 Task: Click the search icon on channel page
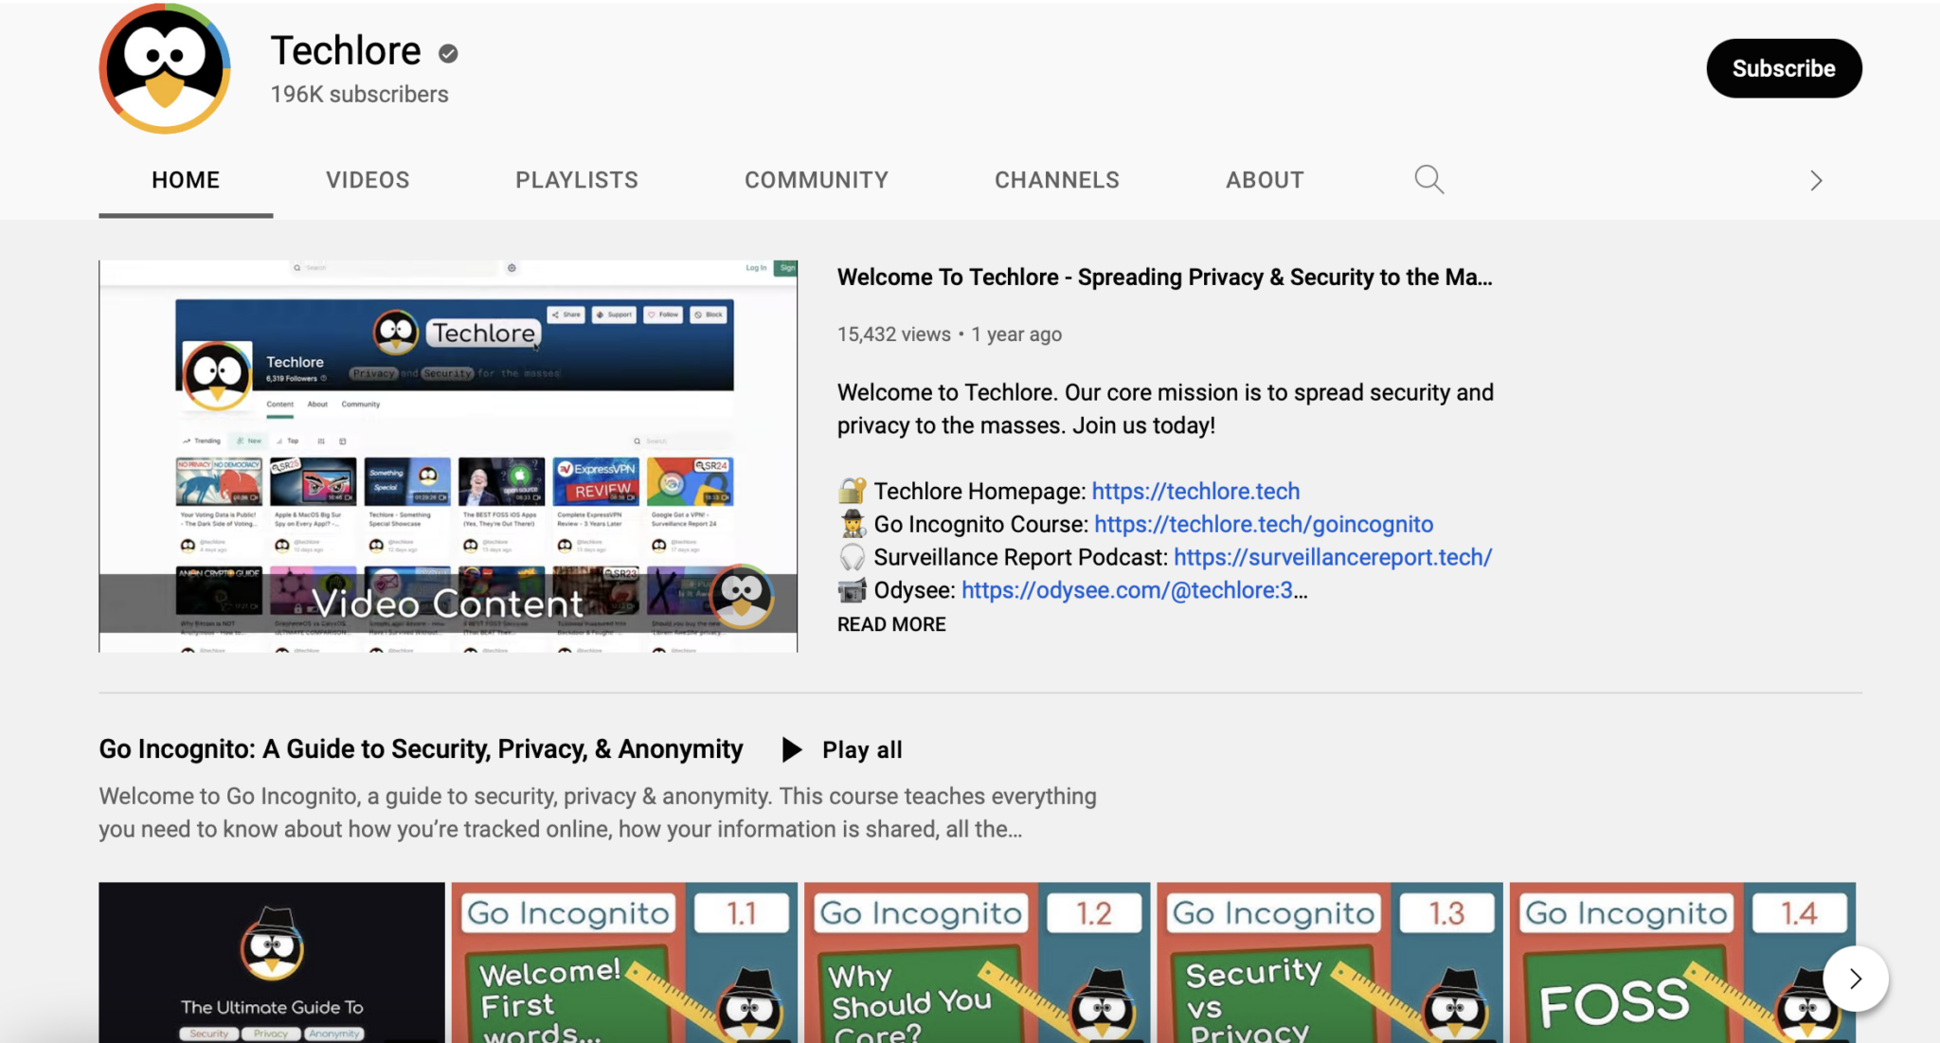click(1428, 178)
